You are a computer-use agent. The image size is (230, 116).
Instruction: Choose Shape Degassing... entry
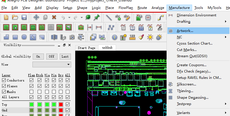pyautogui.click(x=198, y=98)
